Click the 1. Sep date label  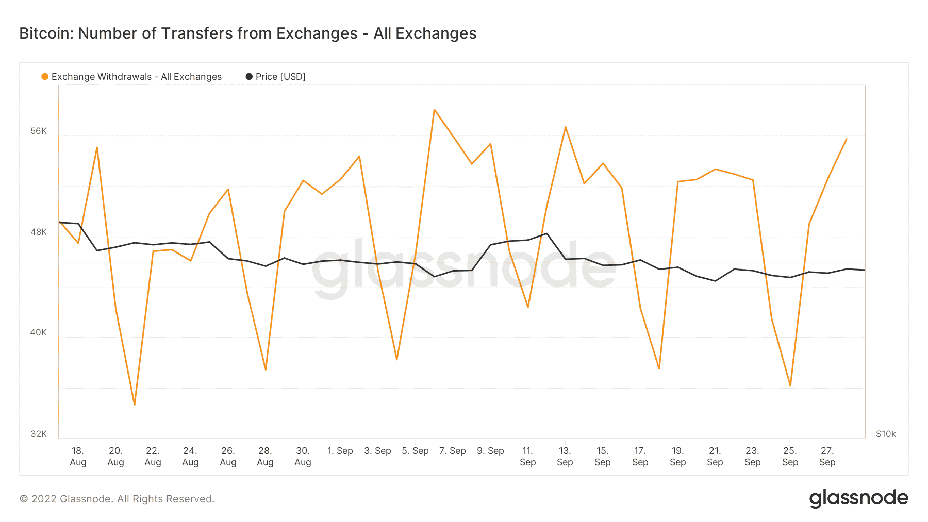click(340, 451)
